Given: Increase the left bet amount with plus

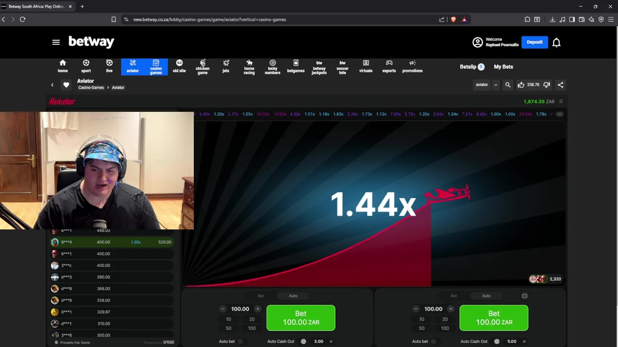Looking at the screenshot, I should (x=257, y=309).
